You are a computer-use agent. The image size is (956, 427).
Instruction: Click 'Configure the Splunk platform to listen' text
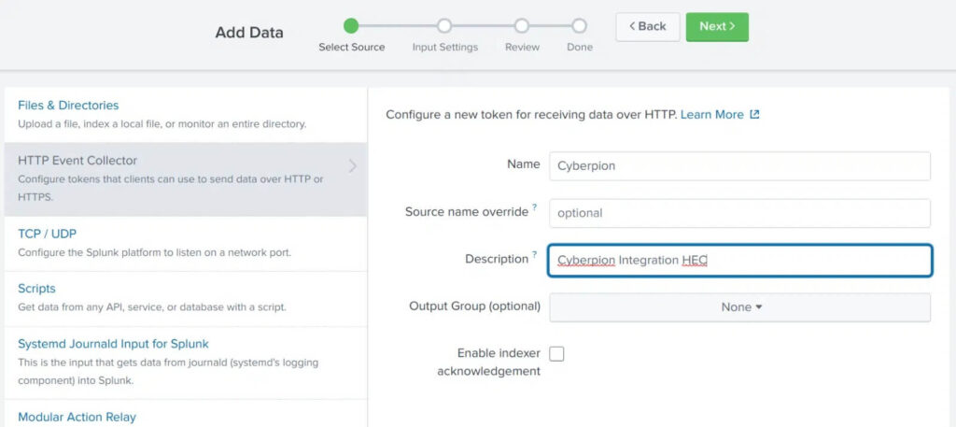point(154,252)
